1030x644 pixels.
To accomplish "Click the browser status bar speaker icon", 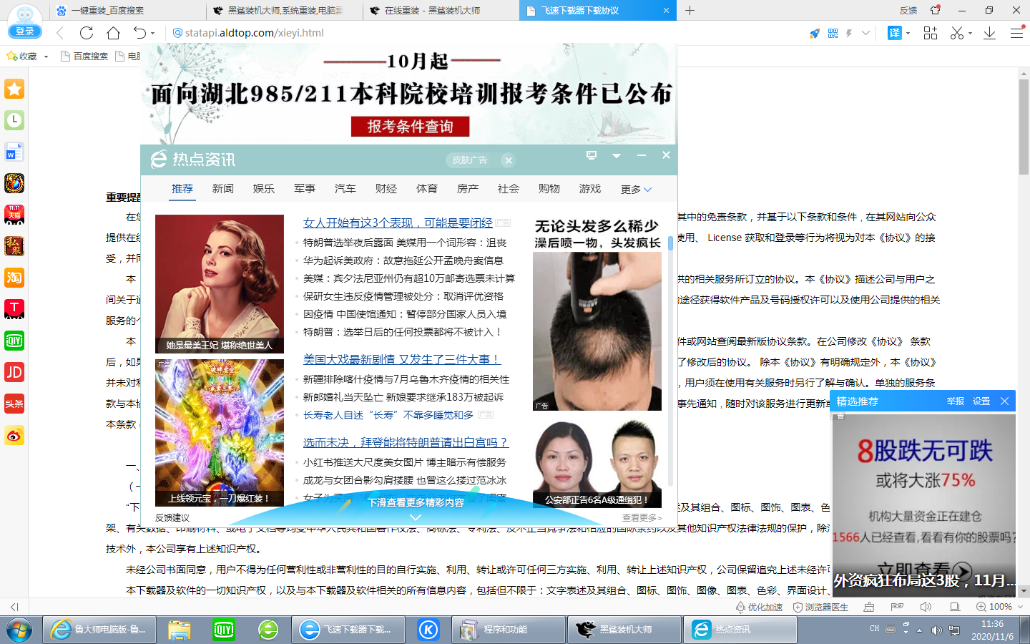I will point(926,607).
